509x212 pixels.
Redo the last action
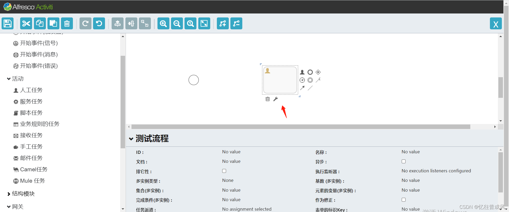(x=85, y=24)
